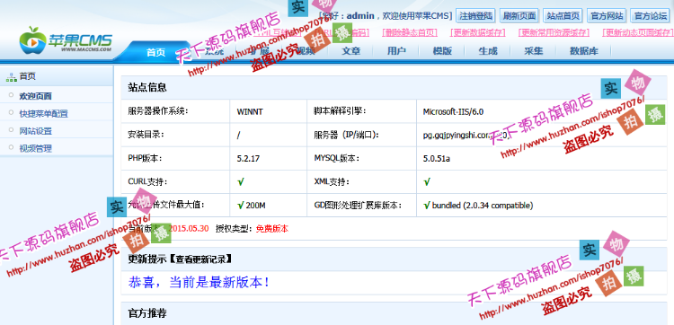Image resolution: width=674 pixels, height=325 pixels.
Task: Switch to the 生成 tab
Action: click(487, 51)
